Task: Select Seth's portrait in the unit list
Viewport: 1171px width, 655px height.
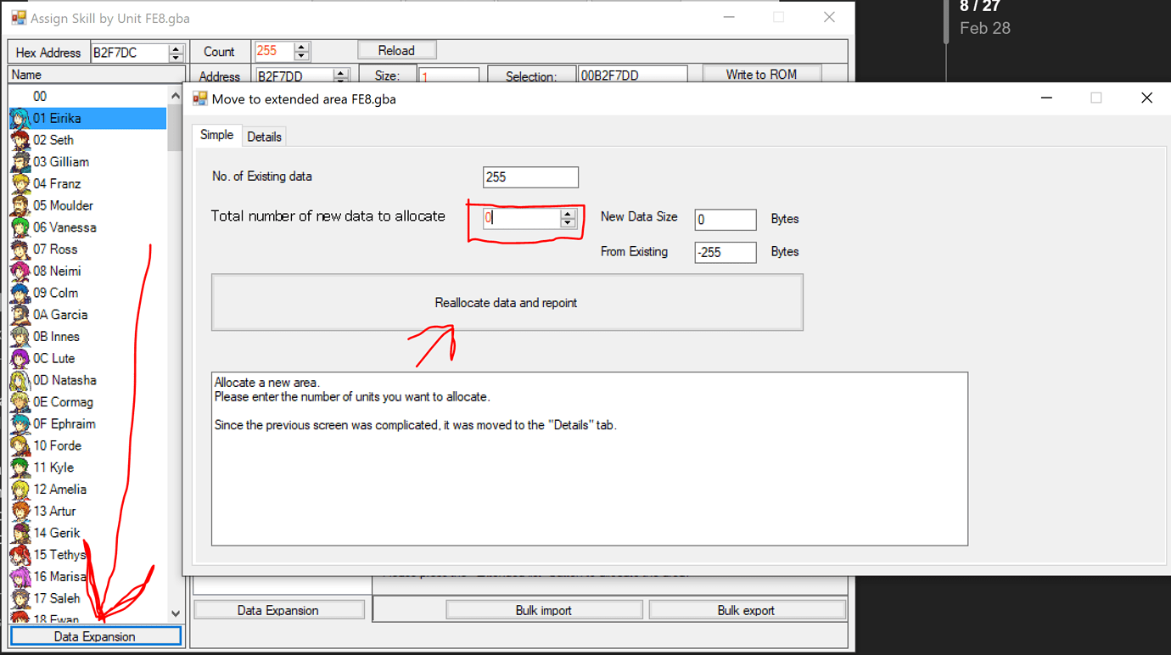Action: (x=25, y=139)
